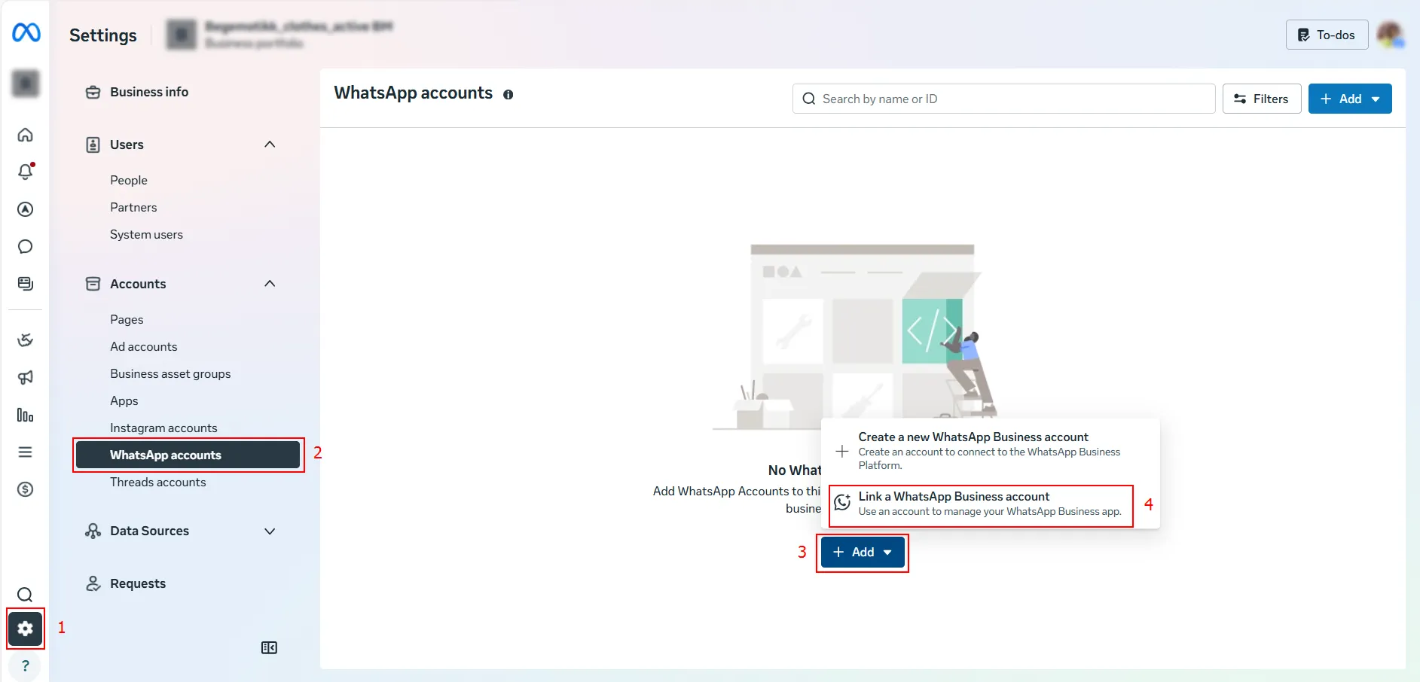Viewport: 1420px width, 682px height.
Task: Collapse the Users section chevron
Action: 270,145
